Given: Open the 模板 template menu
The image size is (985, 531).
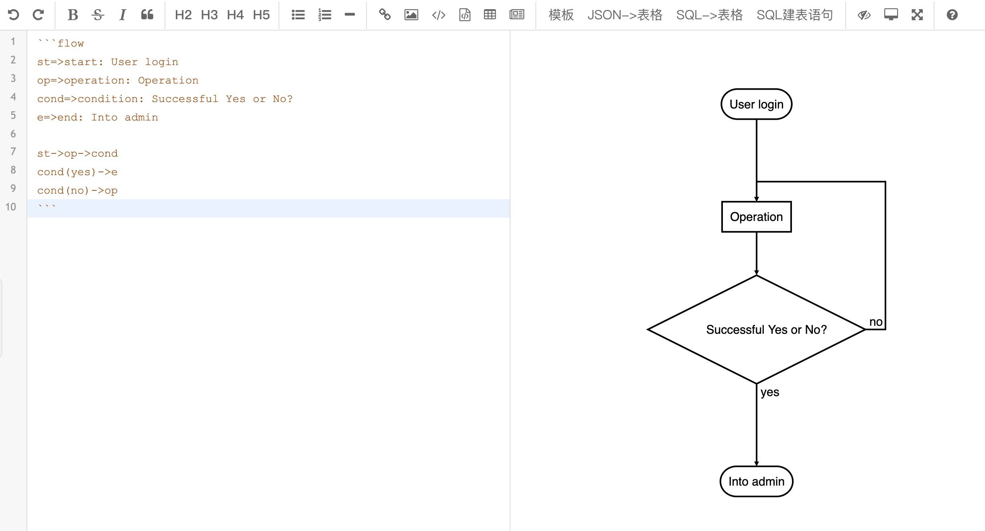Looking at the screenshot, I should [x=561, y=15].
